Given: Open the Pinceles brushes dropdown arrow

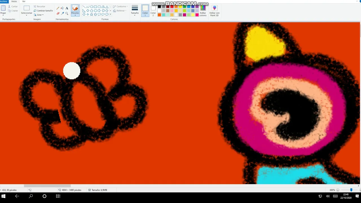Looking at the screenshot, I should click(75, 15).
